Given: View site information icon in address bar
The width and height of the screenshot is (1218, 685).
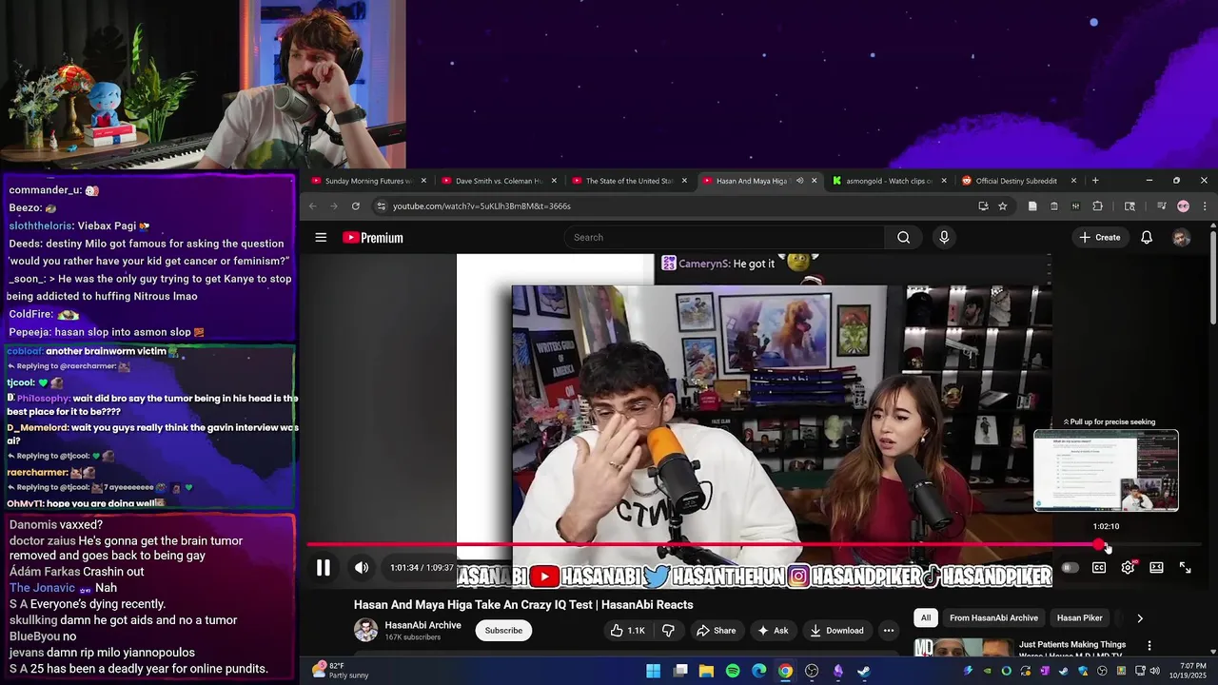Looking at the screenshot, I should [382, 206].
